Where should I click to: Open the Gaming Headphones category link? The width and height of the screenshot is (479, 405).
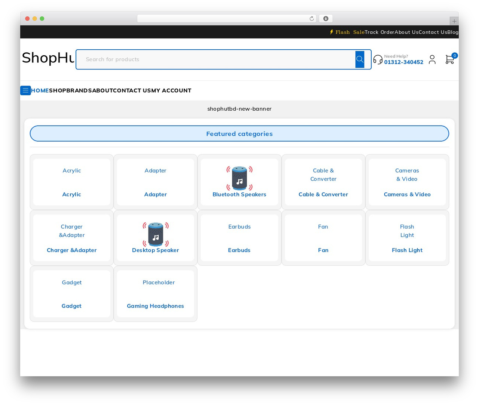click(x=155, y=306)
